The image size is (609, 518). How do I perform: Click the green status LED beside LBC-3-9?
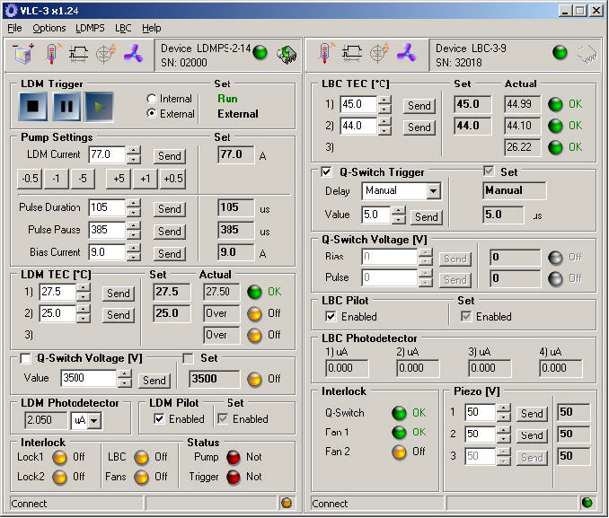tap(560, 52)
